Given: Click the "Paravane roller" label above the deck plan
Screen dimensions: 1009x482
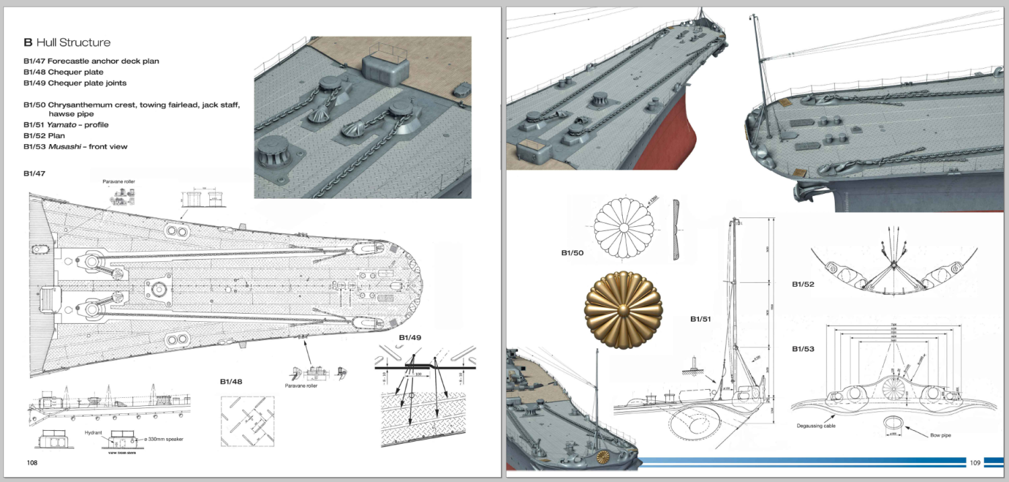Looking at the screenshot, I should (119, 182).
